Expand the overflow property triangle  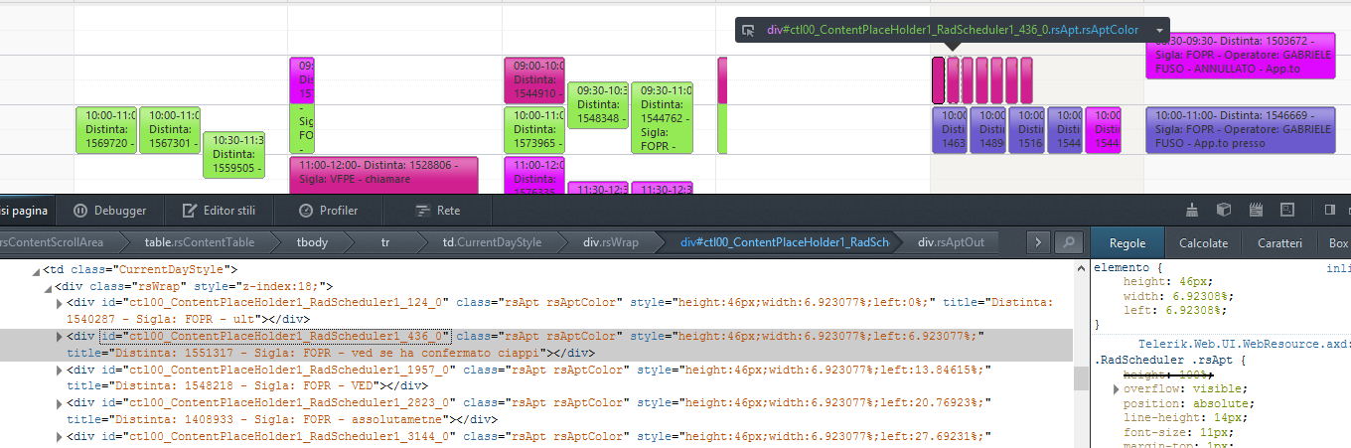point(1116,388)
